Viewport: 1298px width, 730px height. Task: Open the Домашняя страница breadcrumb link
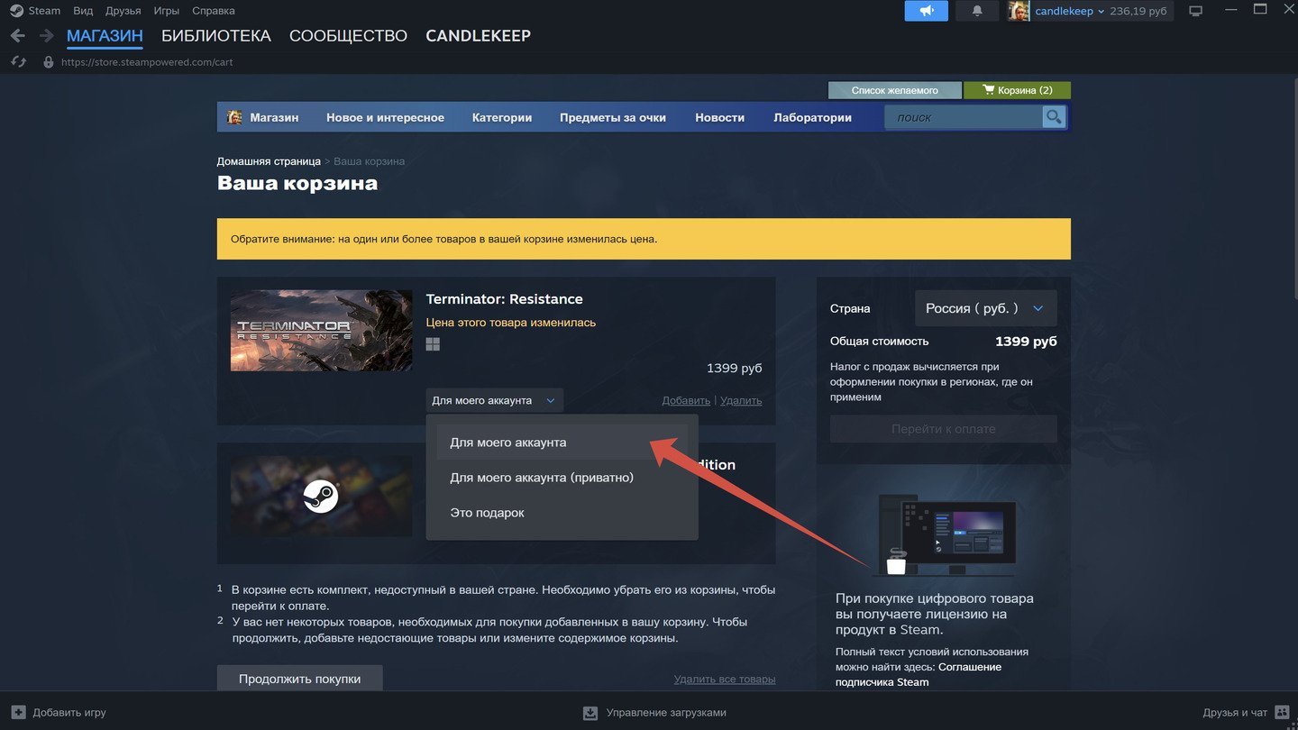pyautogui.click(x=269, y=161)
